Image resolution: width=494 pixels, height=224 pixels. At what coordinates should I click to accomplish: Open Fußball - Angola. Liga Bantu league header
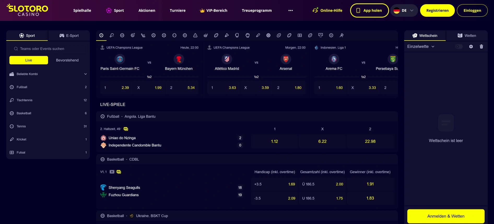point(247,117)
